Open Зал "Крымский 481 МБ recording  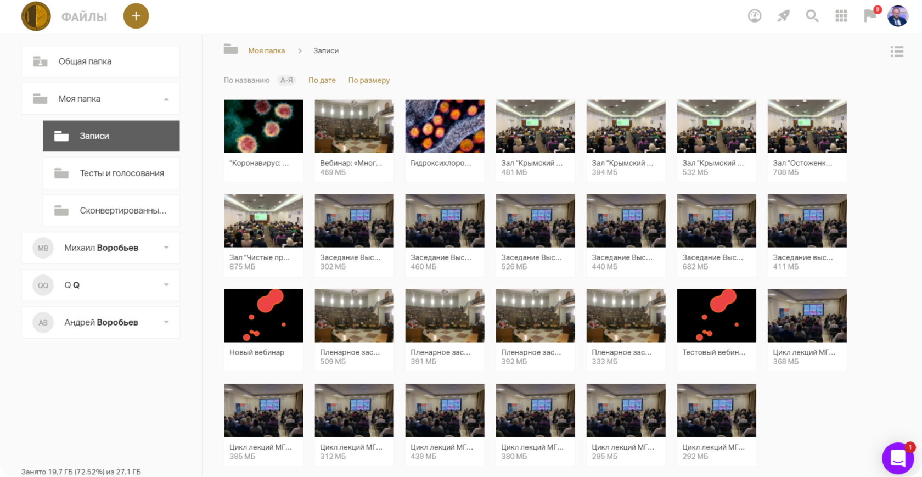coord(535,140)
